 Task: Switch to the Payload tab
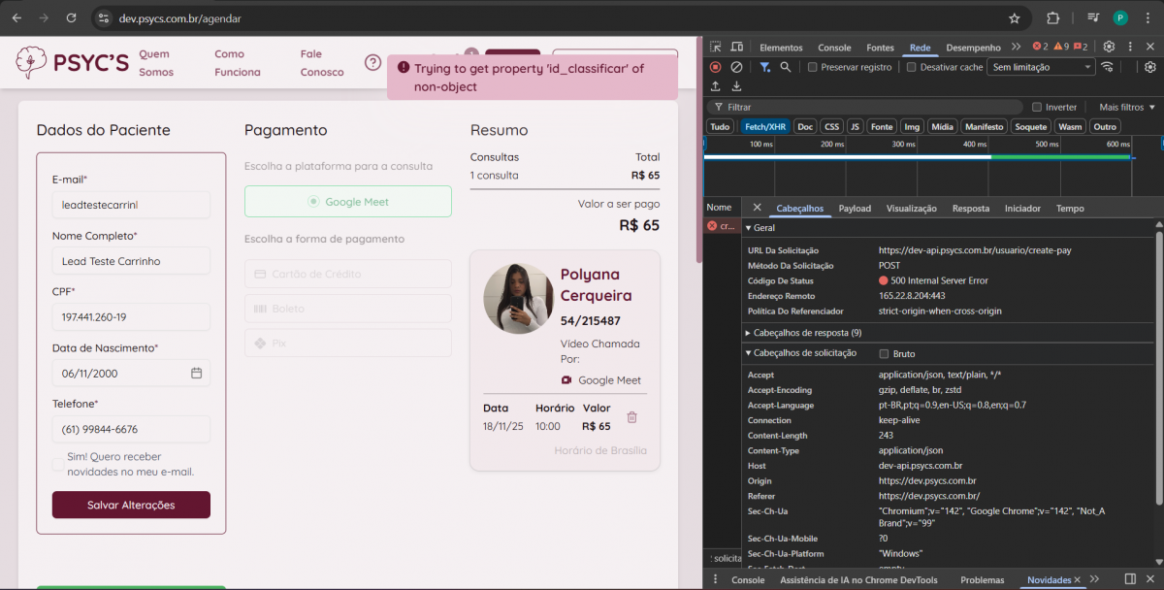click(855, 209)
